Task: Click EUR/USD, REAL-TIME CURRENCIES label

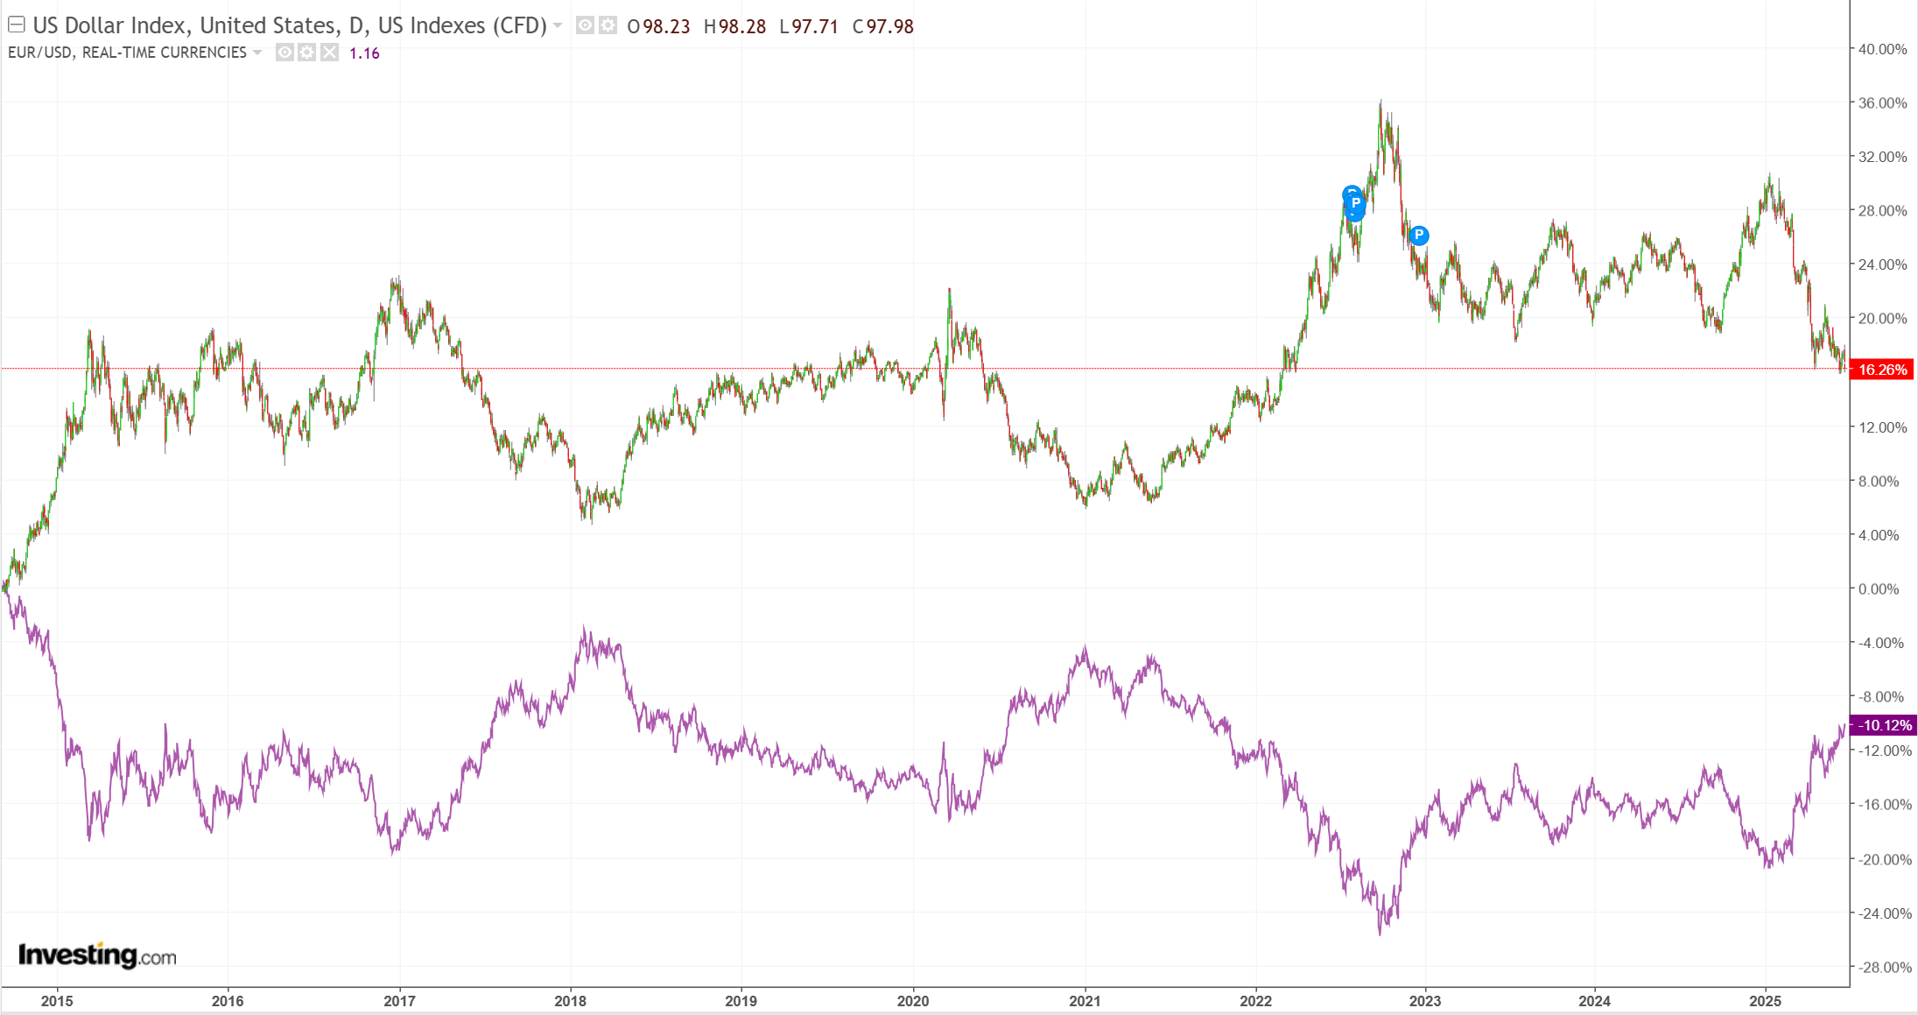Action: 127,53
